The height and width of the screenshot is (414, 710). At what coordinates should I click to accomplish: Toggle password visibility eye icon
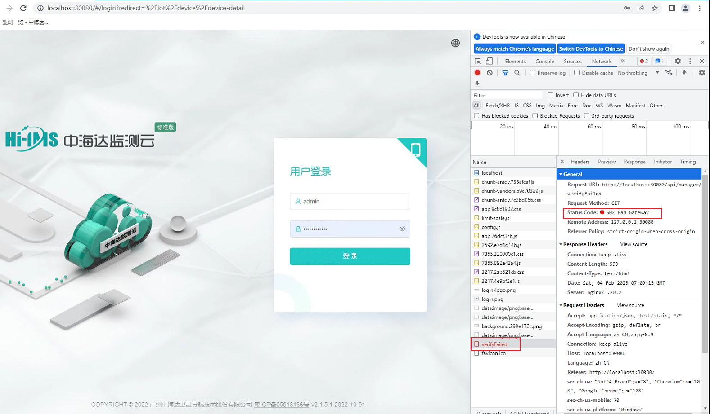pyautogui.click(x=402, y=229)
